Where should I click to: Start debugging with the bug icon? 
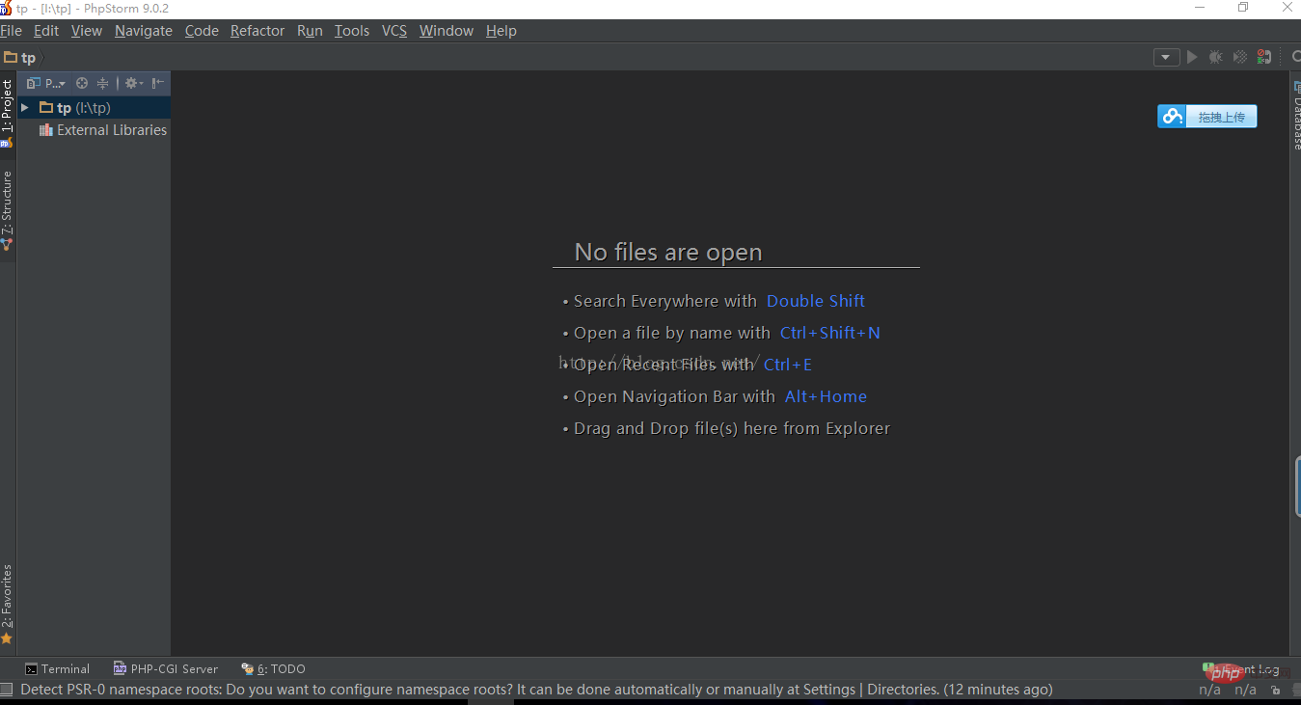[1215, 57]
